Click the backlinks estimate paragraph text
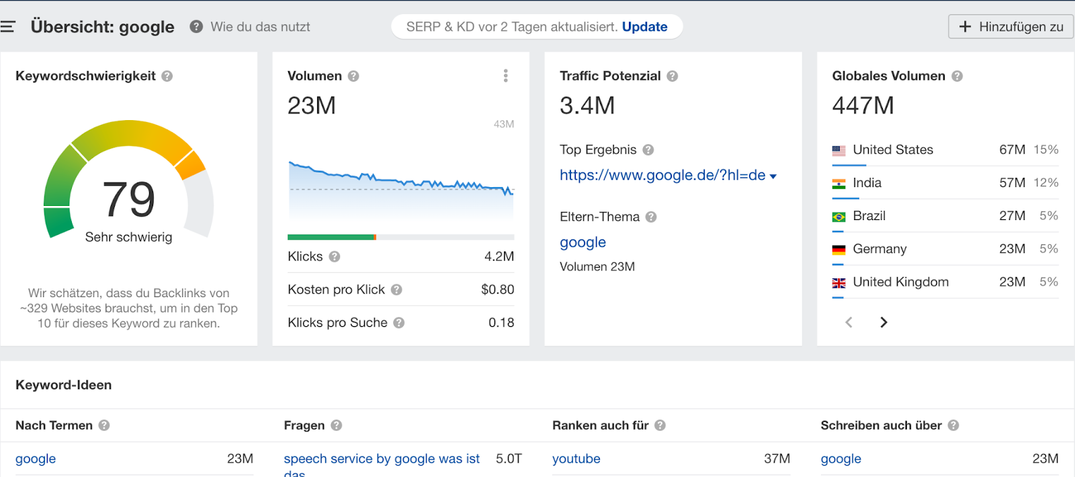 (128, 309)
